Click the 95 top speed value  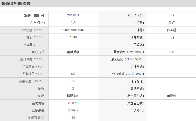(73, 81)
